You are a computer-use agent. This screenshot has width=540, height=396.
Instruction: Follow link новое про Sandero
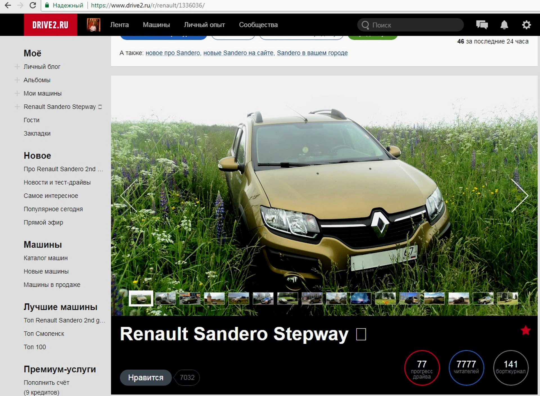pyautogui.click(x=173, y=53)
